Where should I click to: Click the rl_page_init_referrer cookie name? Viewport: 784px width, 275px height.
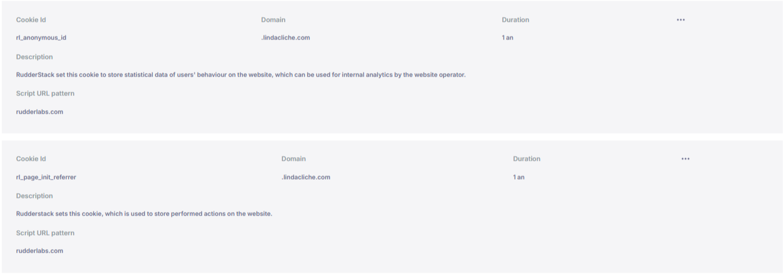point(46,177)
